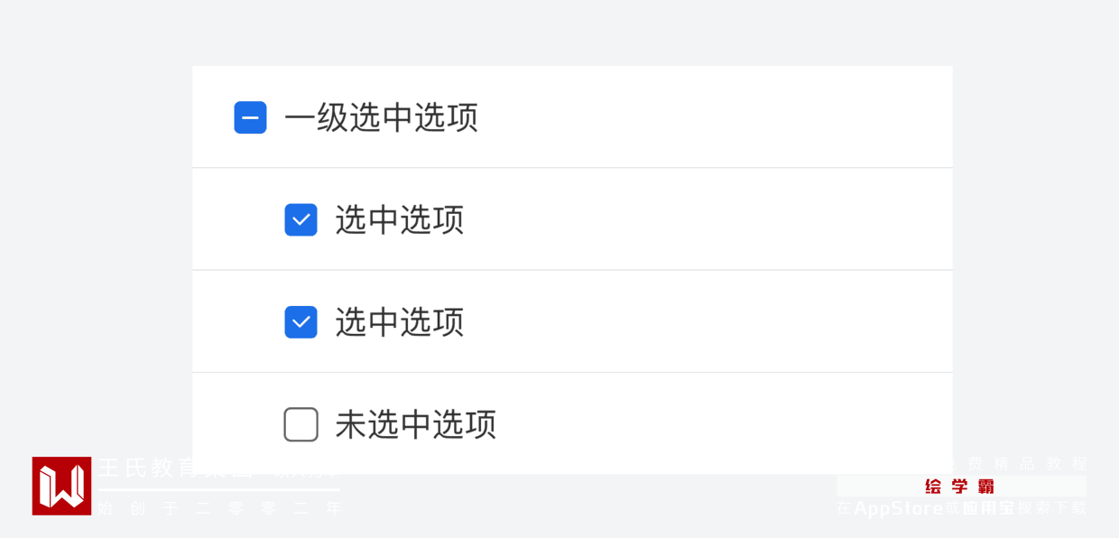Click the first 选中选项 label text
The width and height of the screenshot is (1119, 538).
click(400, 219)
